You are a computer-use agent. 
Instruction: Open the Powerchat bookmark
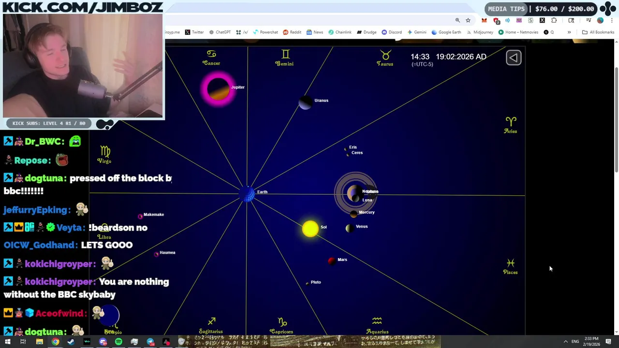(x=265, y=32)
